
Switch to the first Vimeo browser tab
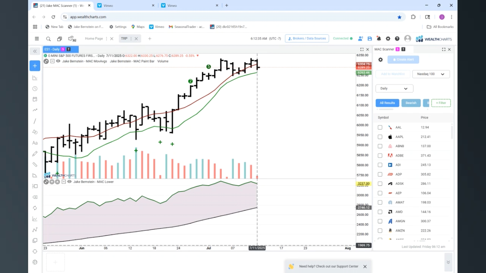click(126, 6)
